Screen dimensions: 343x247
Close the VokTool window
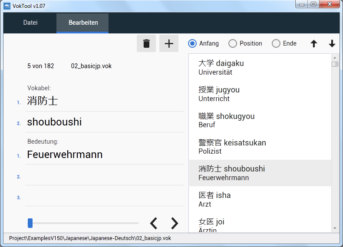(x=330, y=4)
